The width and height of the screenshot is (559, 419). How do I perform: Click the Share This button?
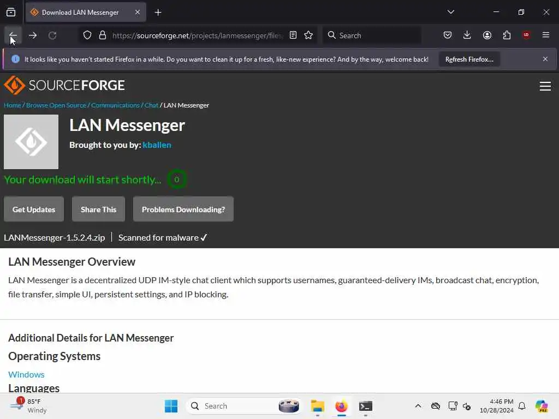[99, 209]
